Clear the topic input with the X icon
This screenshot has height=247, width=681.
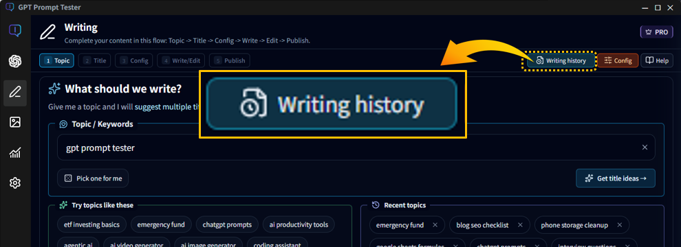point(645,148)
